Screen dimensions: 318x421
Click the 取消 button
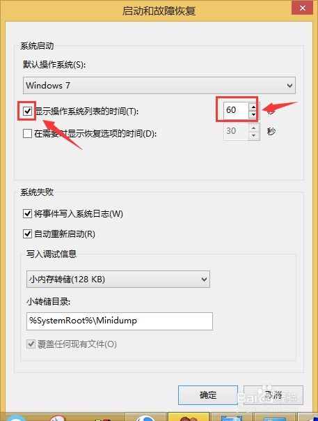tap(273, 395)
